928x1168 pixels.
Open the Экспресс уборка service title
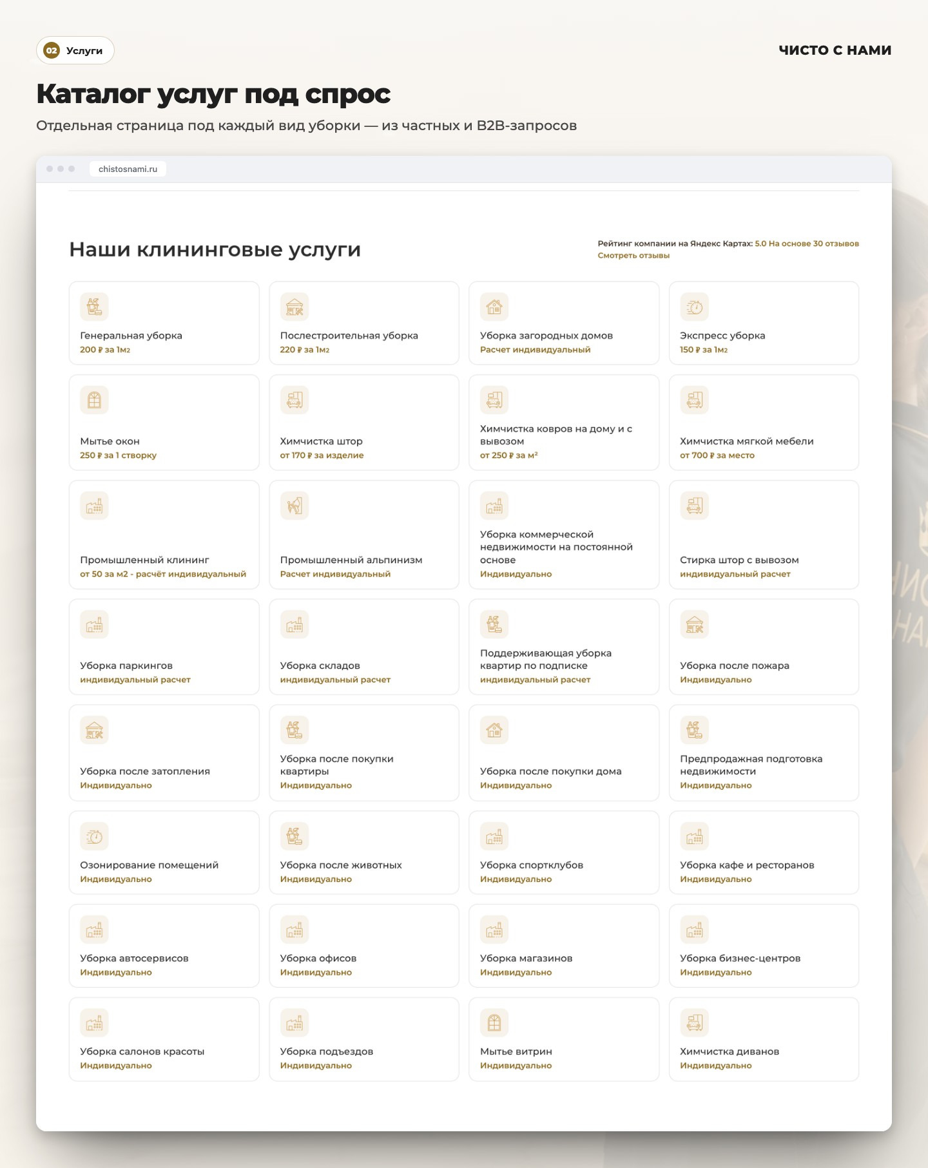click(x=722, y=336)
